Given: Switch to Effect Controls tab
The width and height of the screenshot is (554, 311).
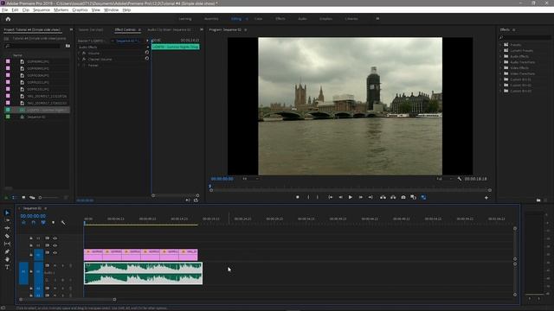Looking at the screenshot, I should (x=126, y=29).
